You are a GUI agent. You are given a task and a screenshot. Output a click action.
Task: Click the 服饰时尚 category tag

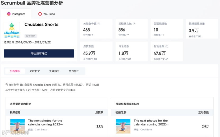pos(31,36)
